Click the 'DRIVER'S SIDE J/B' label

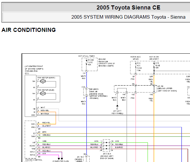coord(94,90)
